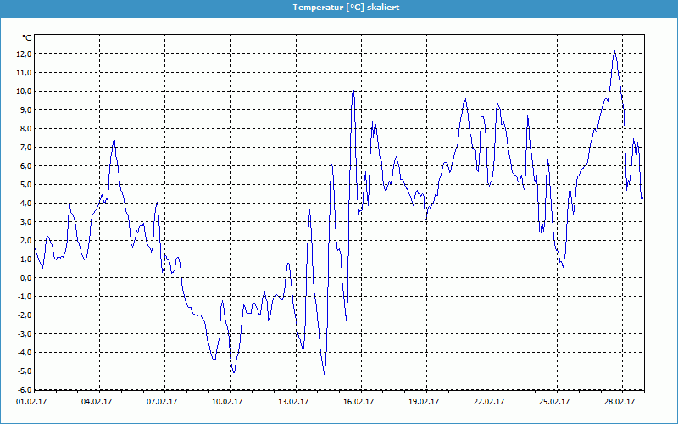Click the 25.02.17 x-axis date
Image resolution: width=678 pixels, height=424 pixels.
click(554, 402)
